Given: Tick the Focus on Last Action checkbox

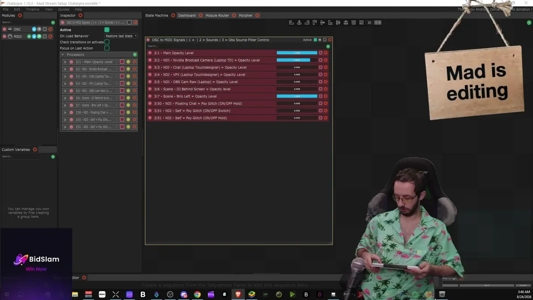Looking at the screenshot, I should [107, 48].
